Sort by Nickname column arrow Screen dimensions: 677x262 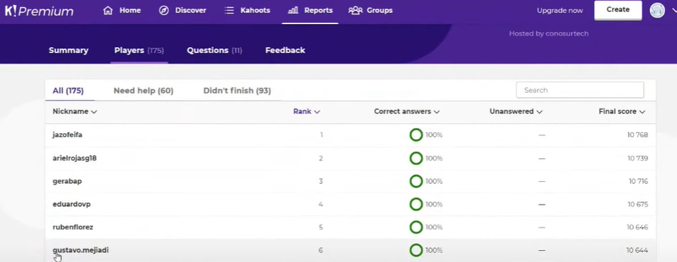(94, 112)
